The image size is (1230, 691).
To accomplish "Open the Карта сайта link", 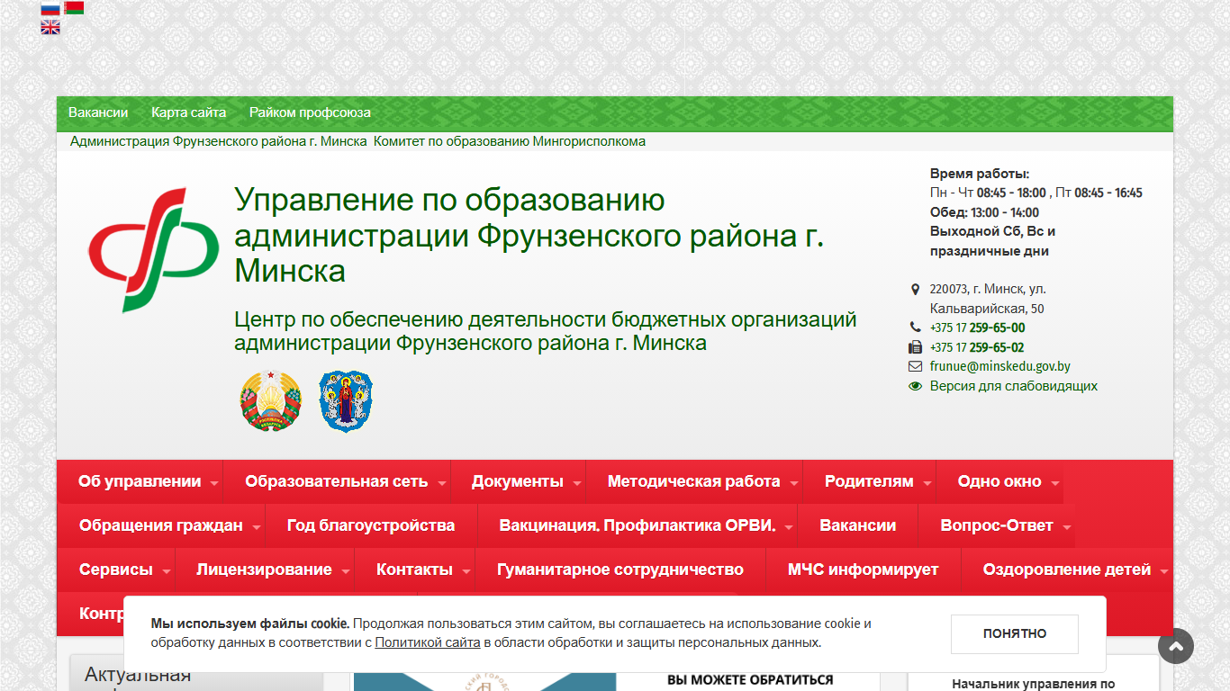I will point(189,112).
